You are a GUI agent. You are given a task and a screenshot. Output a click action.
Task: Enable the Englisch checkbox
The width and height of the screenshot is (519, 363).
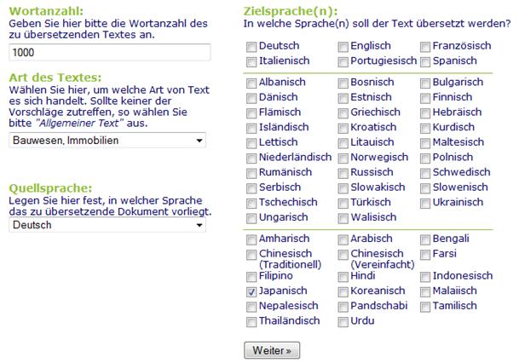[x=343, y=47]
